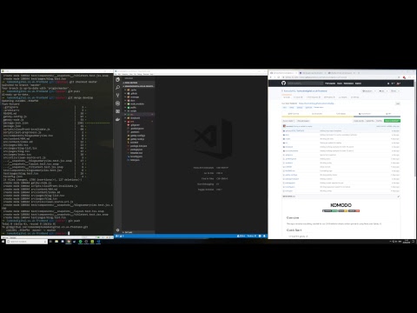Image resolution: width=417 pixels, height=313 pixels.
Task: Click the Windows taskbar search box
Action: 27,242
